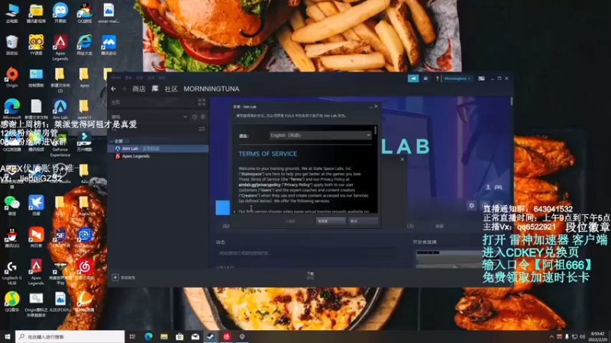
Task: Click the Steam icon on the taskbar
Action: point(211,337)
